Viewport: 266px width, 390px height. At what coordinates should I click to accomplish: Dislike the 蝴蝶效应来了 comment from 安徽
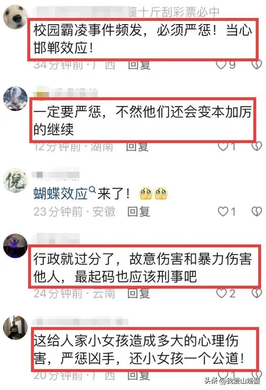click(257, 212)
